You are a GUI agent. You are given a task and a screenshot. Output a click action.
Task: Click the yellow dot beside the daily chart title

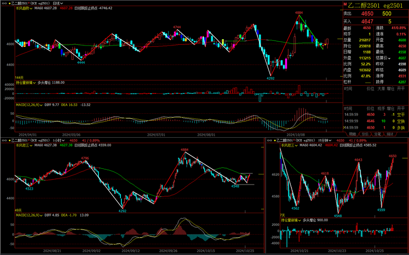pos(10,3)
